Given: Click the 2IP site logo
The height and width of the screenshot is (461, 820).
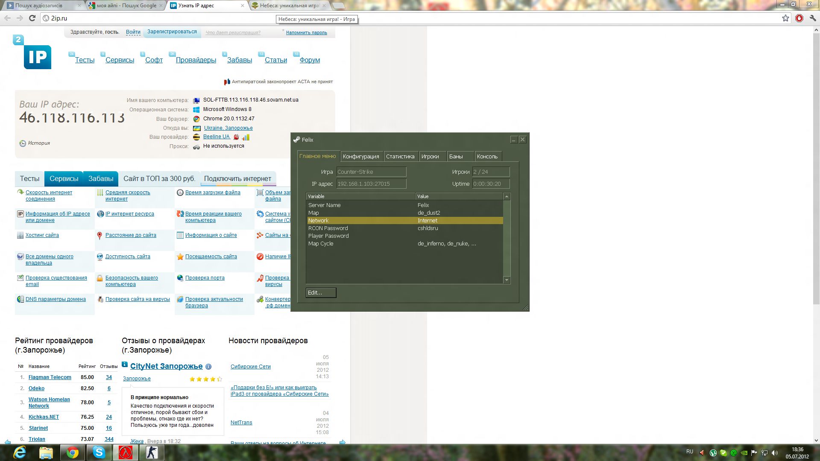Looking at the screenshot, I should coord(32,52).
